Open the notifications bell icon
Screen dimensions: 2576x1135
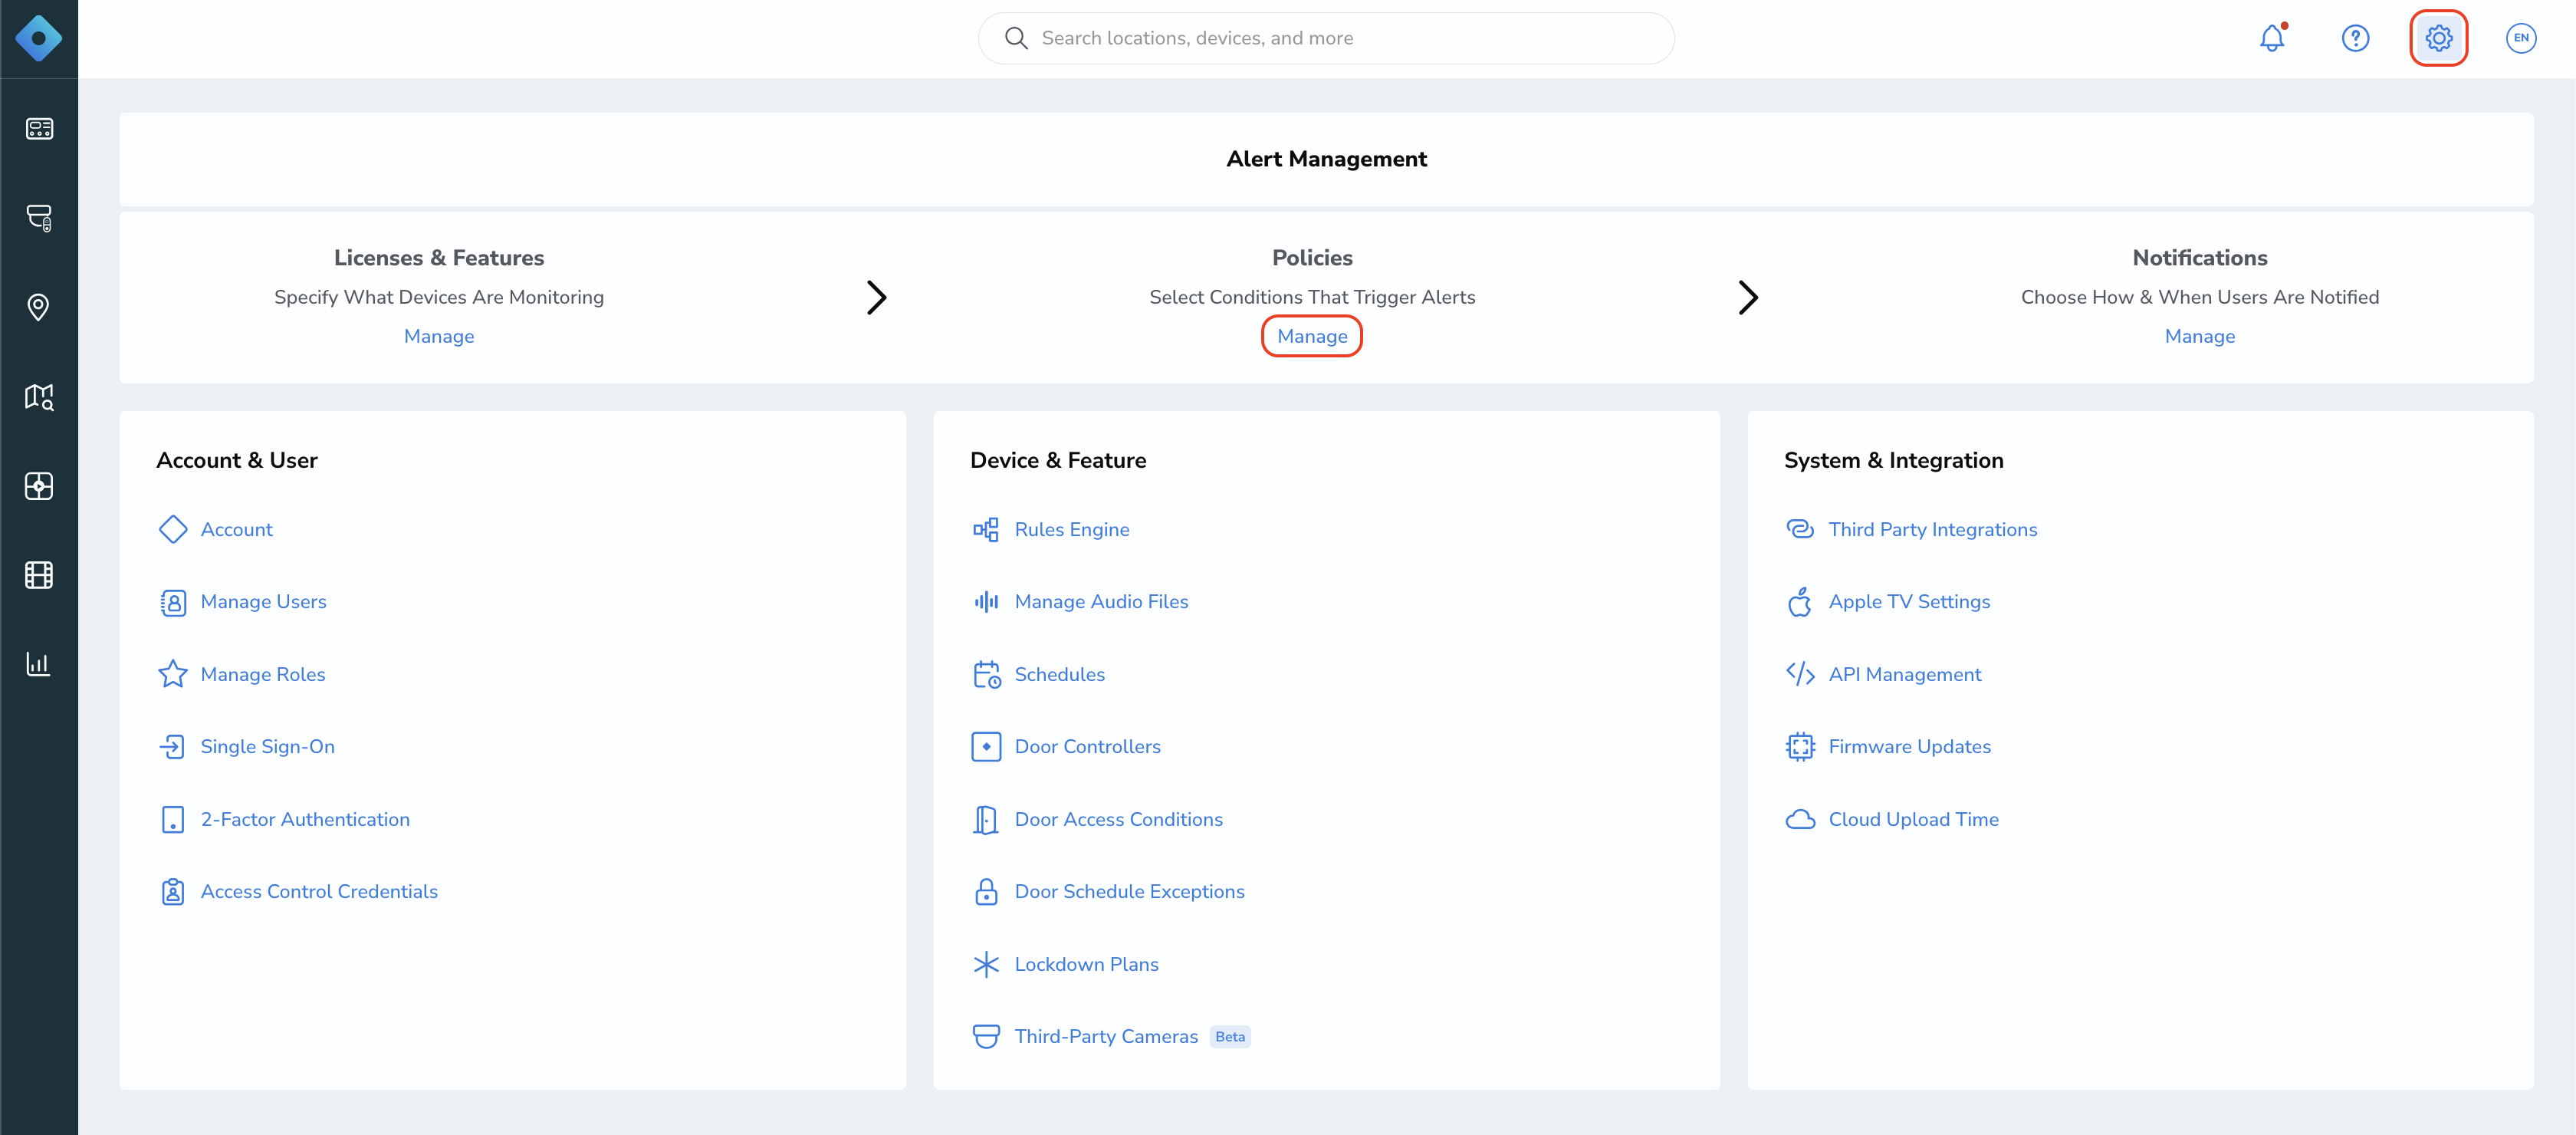(x=2272, y=38)
